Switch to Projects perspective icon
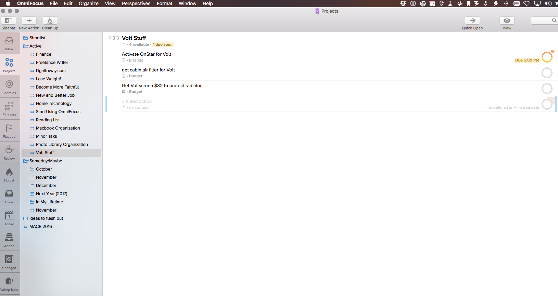 [x=10, y=65]
